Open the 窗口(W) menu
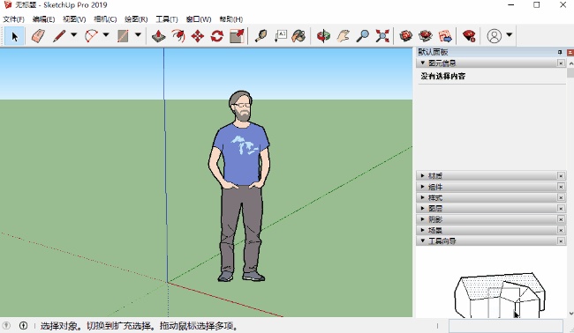Viewport: 574px width, 333px height. [x=199, y=19]
